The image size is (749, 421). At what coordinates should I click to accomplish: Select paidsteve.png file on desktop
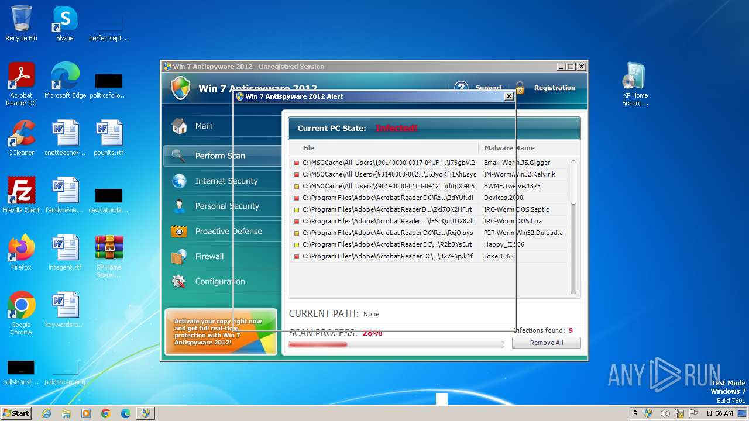click(65, 373)
